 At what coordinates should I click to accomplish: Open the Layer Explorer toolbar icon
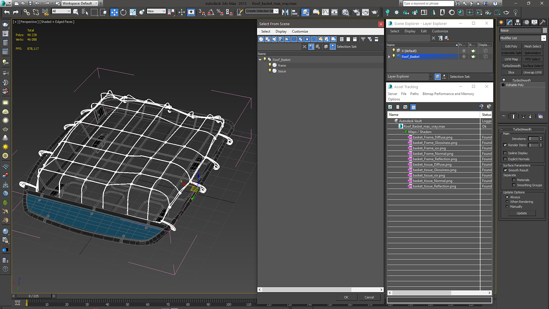pyautogui.click(x=305, y=12)
